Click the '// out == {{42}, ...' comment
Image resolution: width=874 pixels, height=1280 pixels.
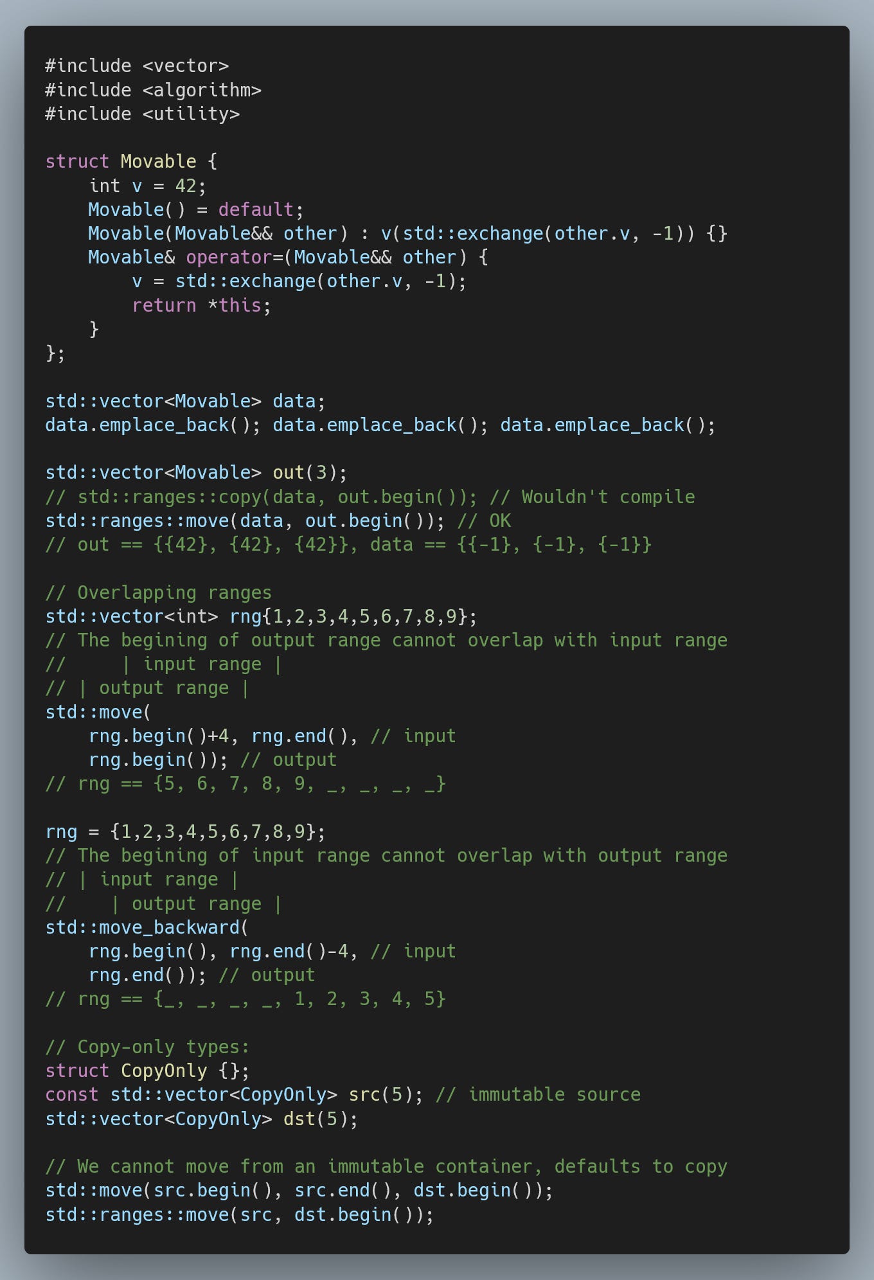(x=348, y=544)
